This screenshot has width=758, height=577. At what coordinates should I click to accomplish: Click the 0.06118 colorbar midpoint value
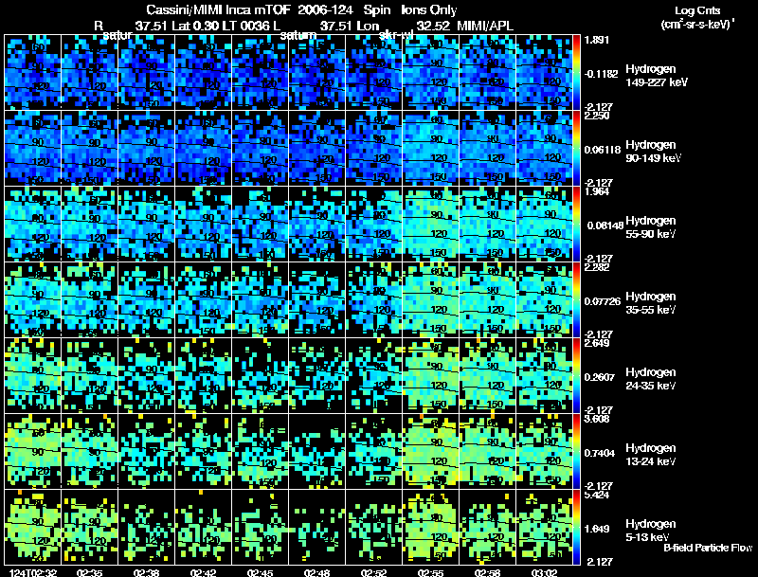(602, 150)
